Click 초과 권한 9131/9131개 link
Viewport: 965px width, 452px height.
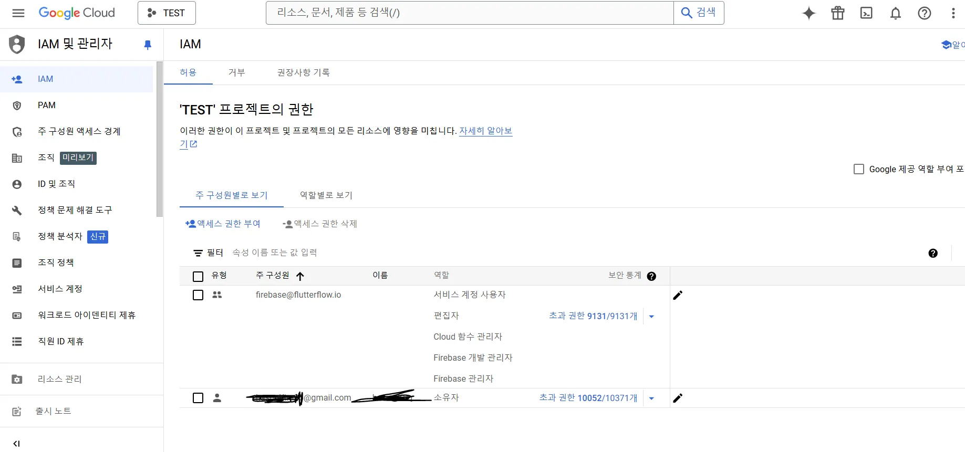(x=593, y=316)
